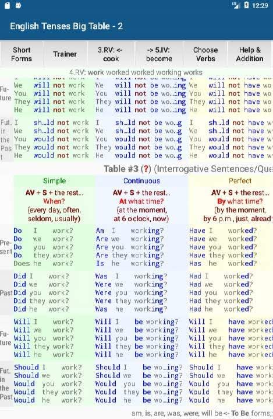Open the Trainer button

[65, 54]
